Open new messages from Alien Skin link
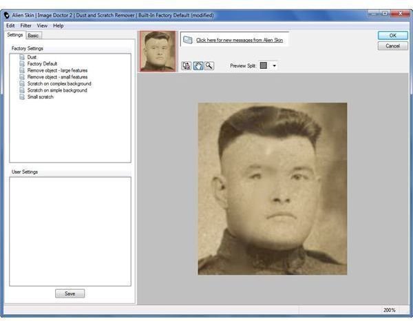Image resolution: width=413 pixels, height=321 pixels. 240,40
